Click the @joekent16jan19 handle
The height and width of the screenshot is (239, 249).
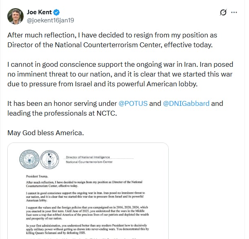(x=51, y=20)
